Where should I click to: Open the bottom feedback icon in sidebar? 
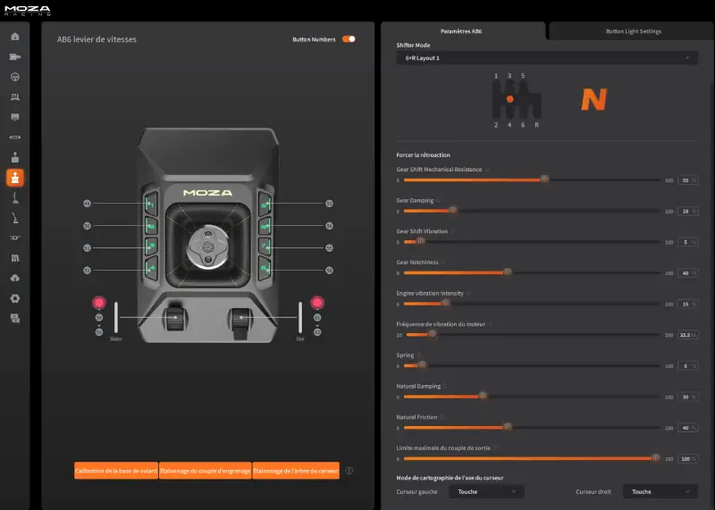(x=15, y=318)
